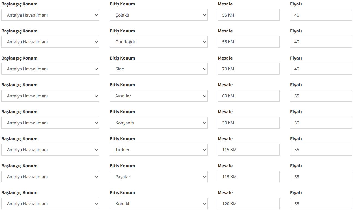Image resolution: width=355 pixels, height=211 pixels.
Task: Expand the Payalar destination dropdown
Action: pyautogui.click(x=158, y=177)
